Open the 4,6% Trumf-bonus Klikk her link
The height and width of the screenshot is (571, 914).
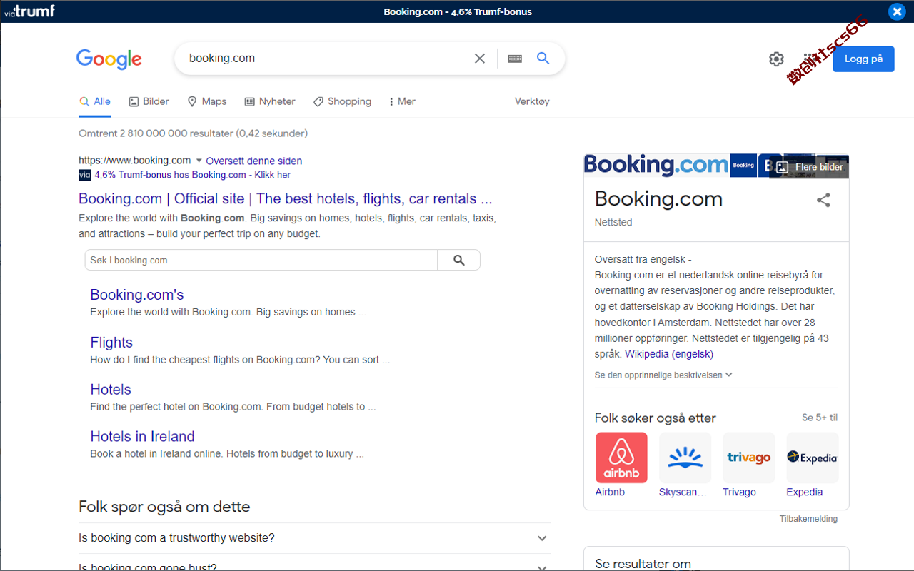[192, 175]
